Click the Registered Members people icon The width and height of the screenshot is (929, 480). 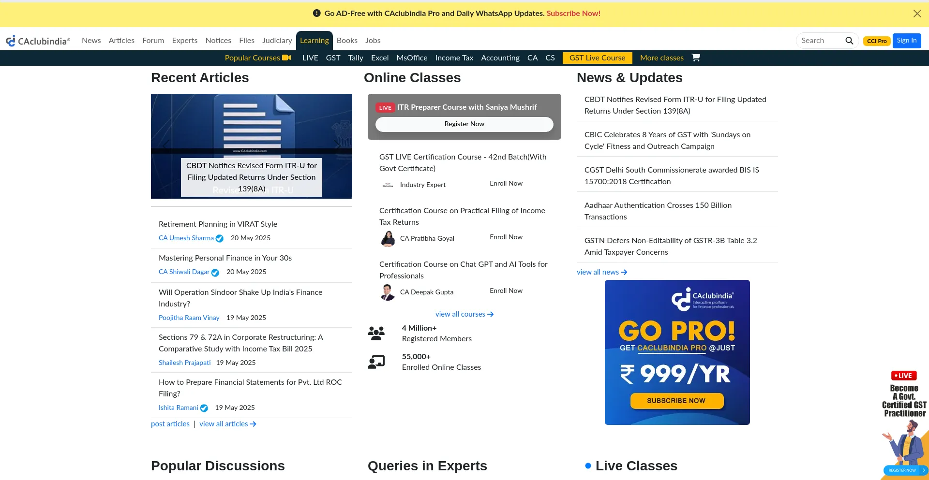(x=376, y=333)
